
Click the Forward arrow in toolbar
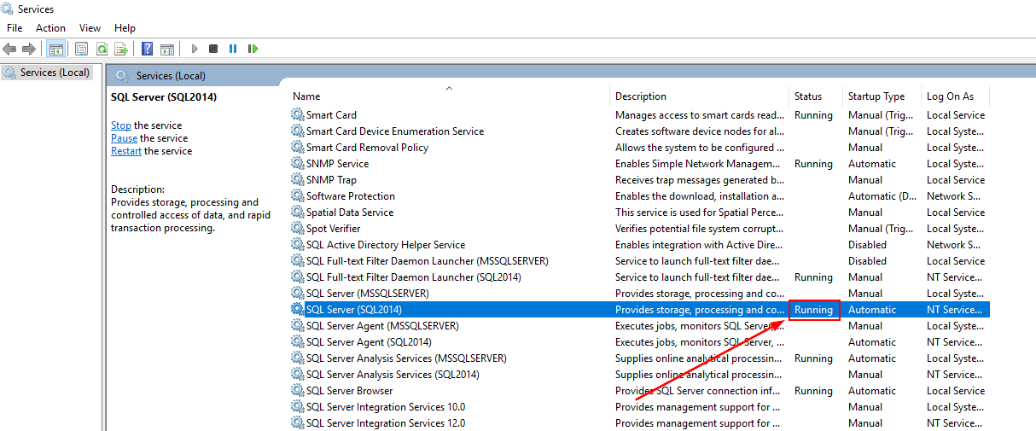click(30, 49)
